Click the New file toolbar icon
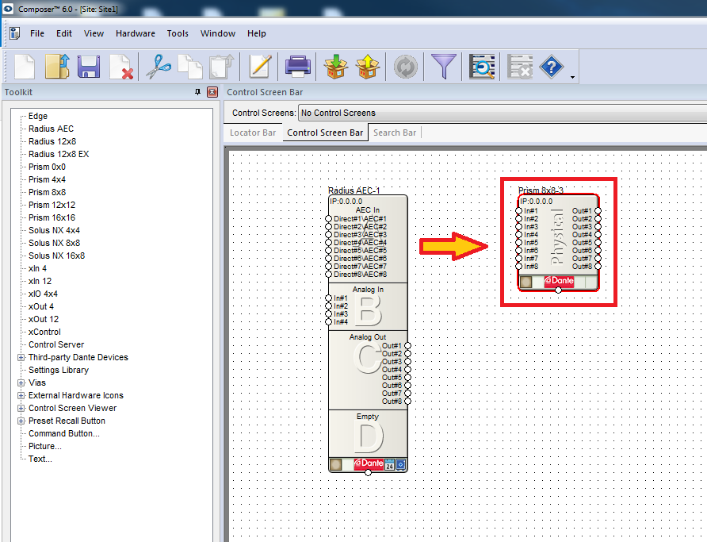 (25, 67)
